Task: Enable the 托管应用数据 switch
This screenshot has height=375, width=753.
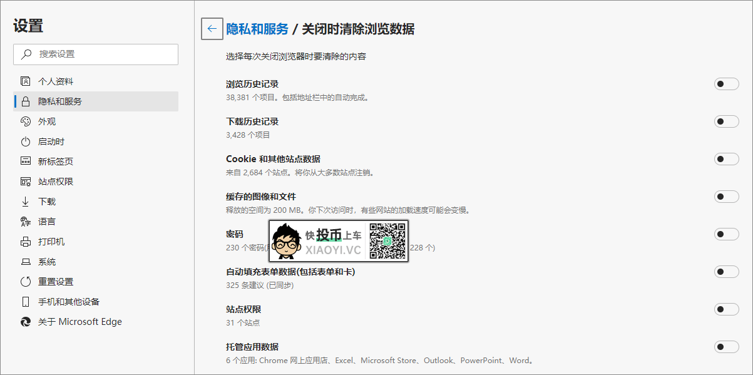Action: (x=727, y=347)
